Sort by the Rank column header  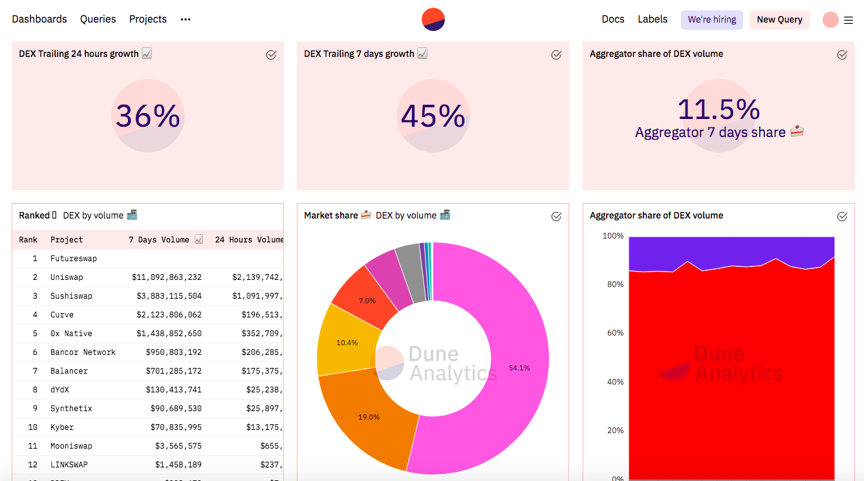(x=28, y=240)
